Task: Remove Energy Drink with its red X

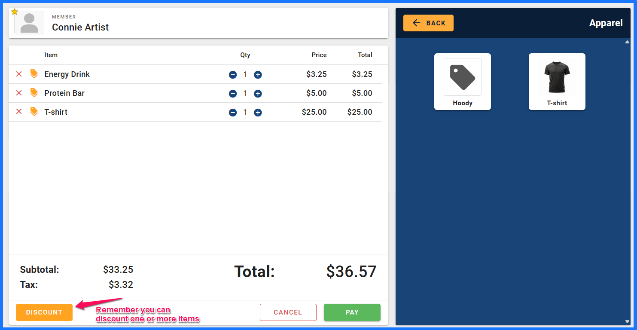Action: tap(19, 74)
